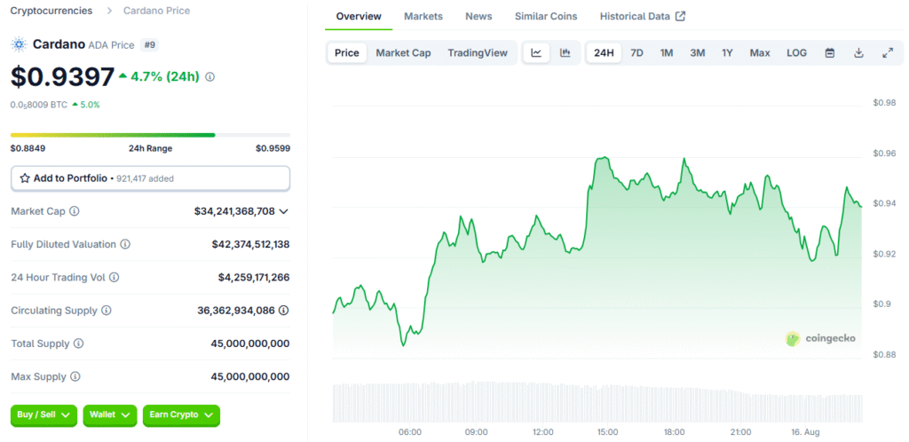Click the $0.9599 range high value

click(x=273, y=148)
